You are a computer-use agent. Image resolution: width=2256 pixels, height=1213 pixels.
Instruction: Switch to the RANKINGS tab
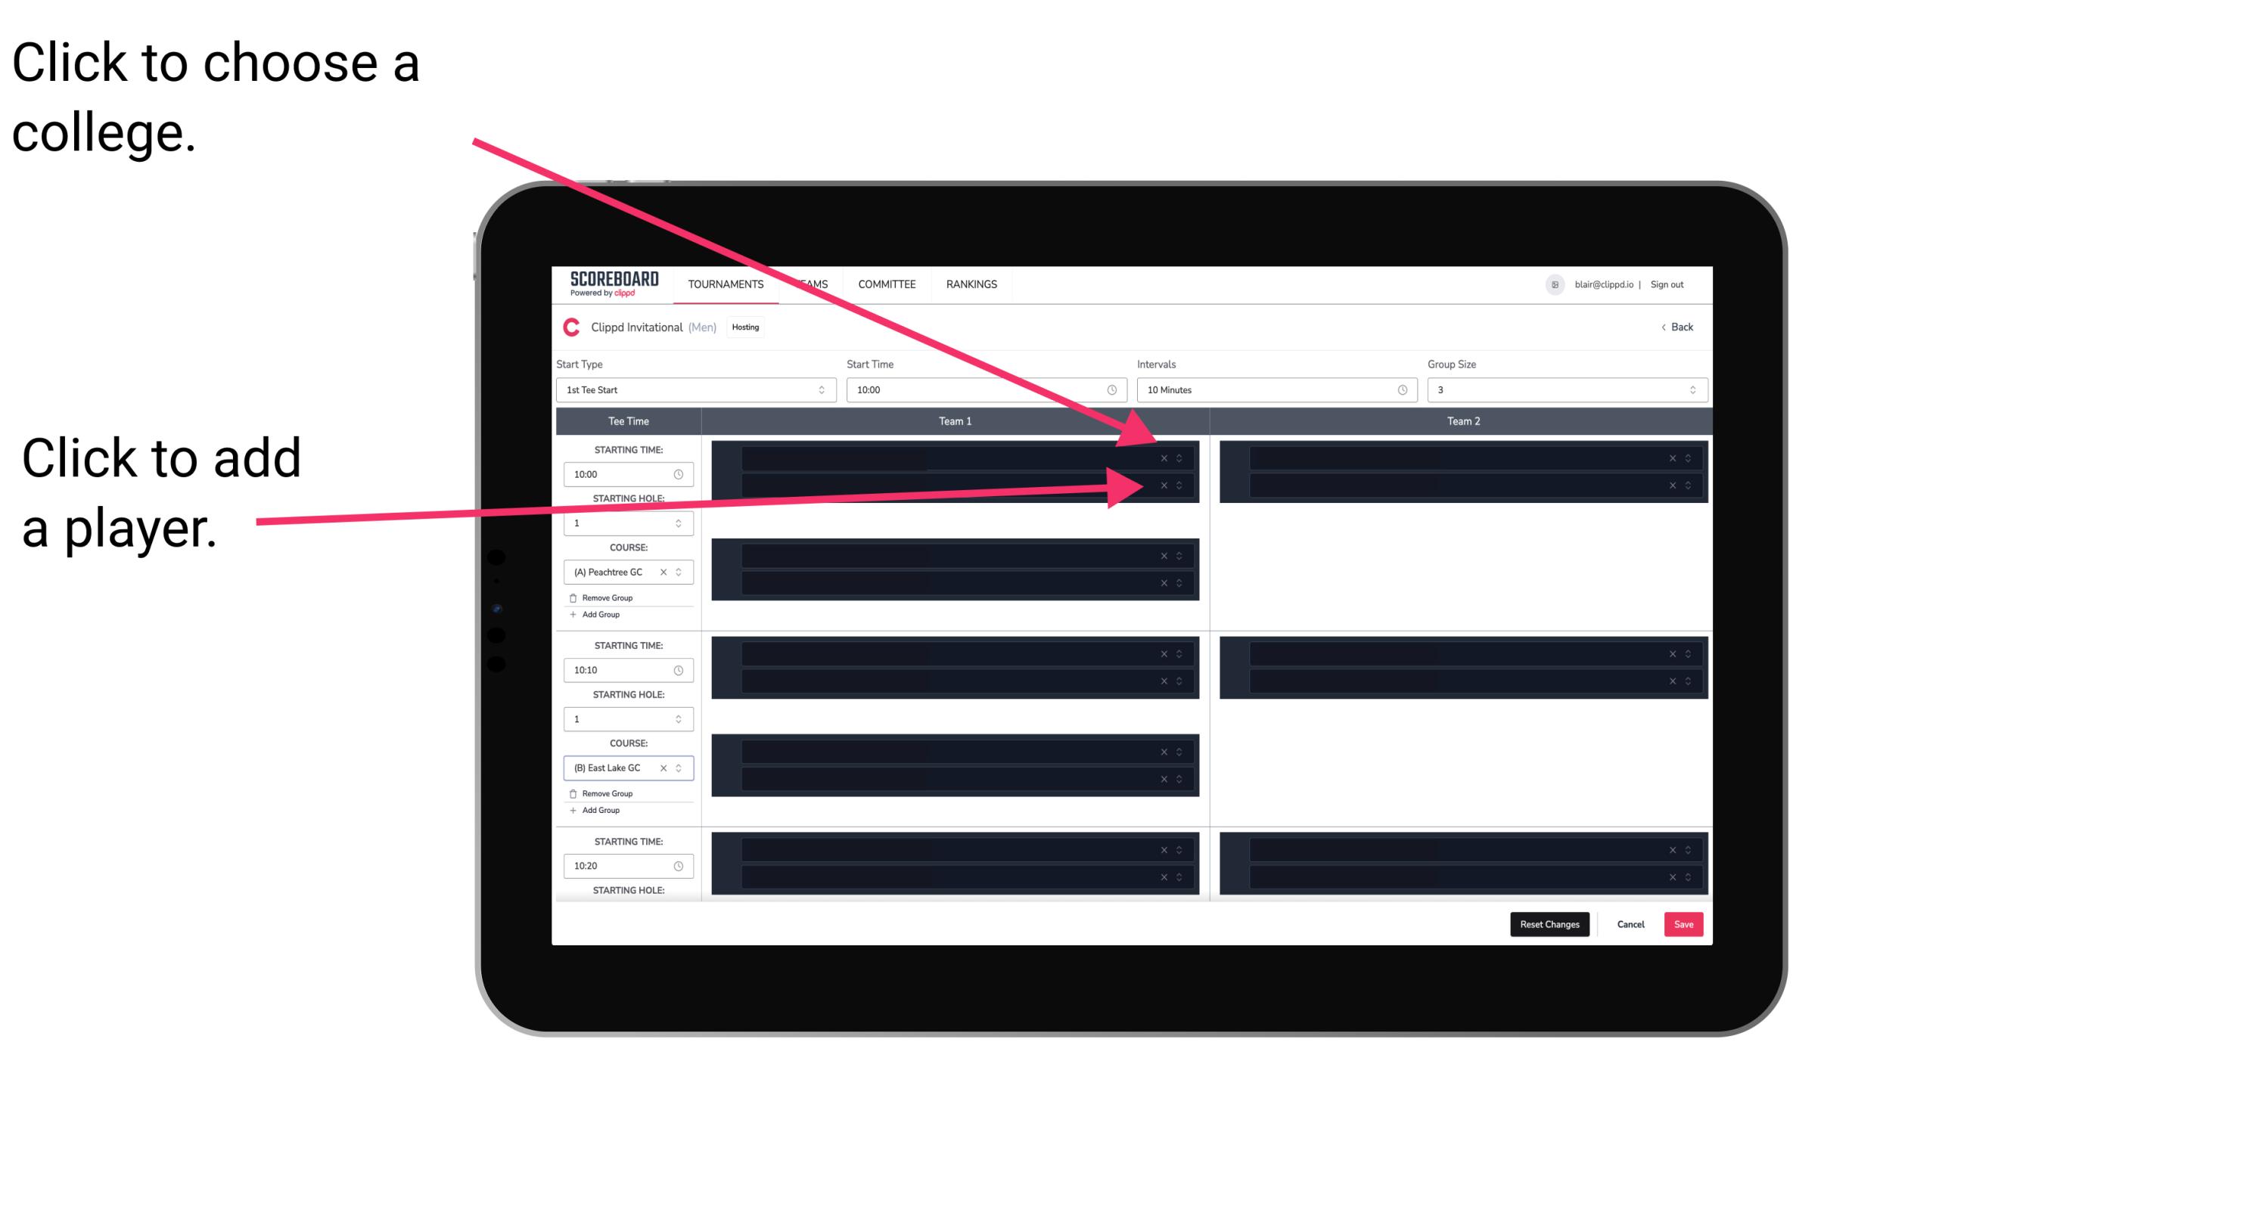[x=973, y=285]
